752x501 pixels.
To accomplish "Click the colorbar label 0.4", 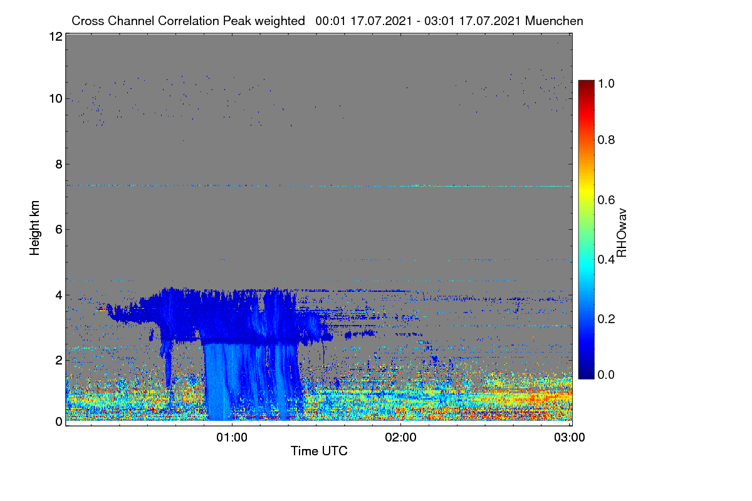I will 606,259.
